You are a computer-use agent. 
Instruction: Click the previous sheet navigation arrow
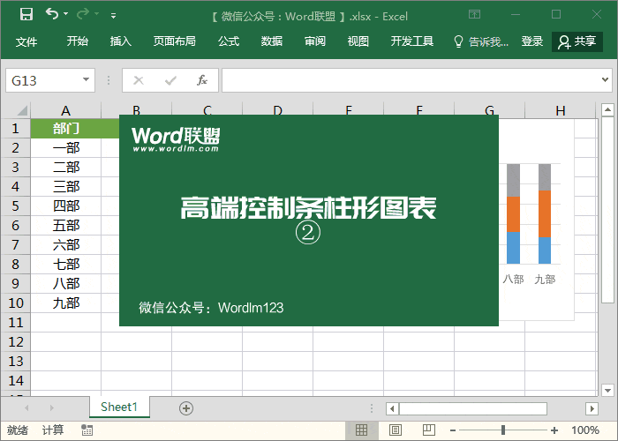coord(26,407)
